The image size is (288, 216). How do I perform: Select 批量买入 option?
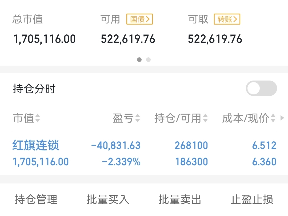(x=108, y=199)
